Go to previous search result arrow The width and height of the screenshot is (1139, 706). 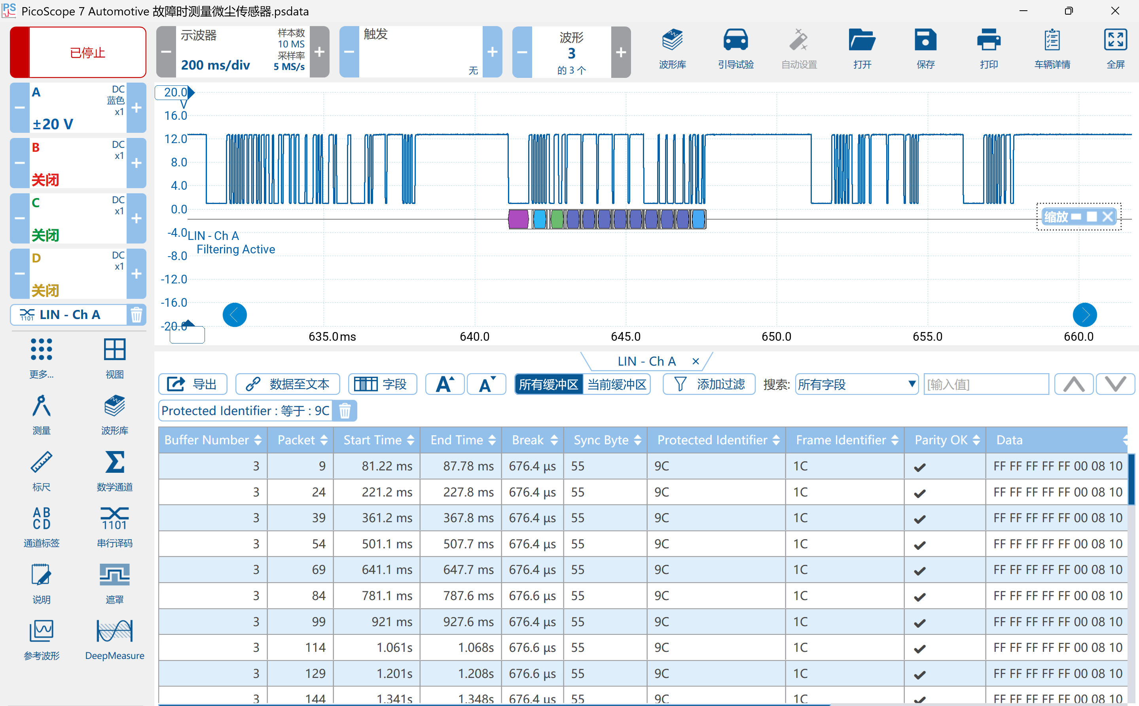[1074, 384]
